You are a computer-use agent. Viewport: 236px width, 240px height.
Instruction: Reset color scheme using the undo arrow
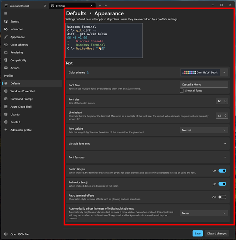tap(88, 73)
